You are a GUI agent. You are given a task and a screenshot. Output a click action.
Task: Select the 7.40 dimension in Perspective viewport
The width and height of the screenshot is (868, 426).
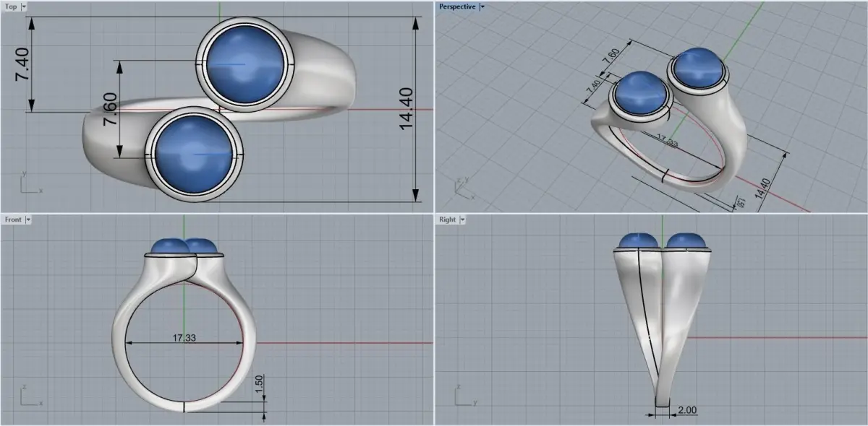pos(593,87)
